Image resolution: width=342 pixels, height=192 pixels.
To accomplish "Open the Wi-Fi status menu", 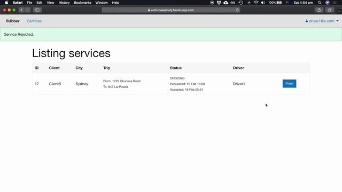I will tap(256, 3).
